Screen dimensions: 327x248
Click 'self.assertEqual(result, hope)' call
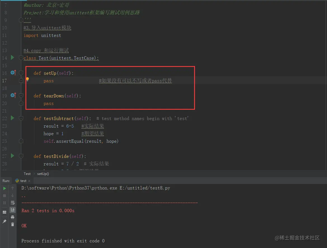point(81,141)
